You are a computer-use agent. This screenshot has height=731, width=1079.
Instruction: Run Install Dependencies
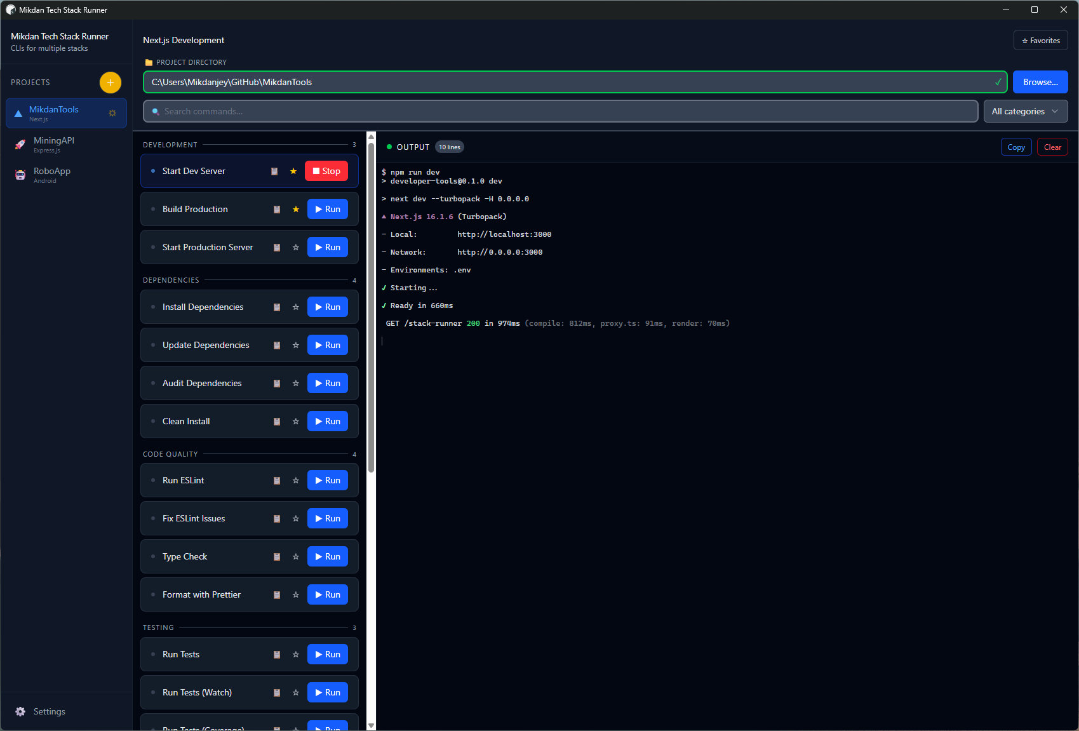(x=328, y=307)
